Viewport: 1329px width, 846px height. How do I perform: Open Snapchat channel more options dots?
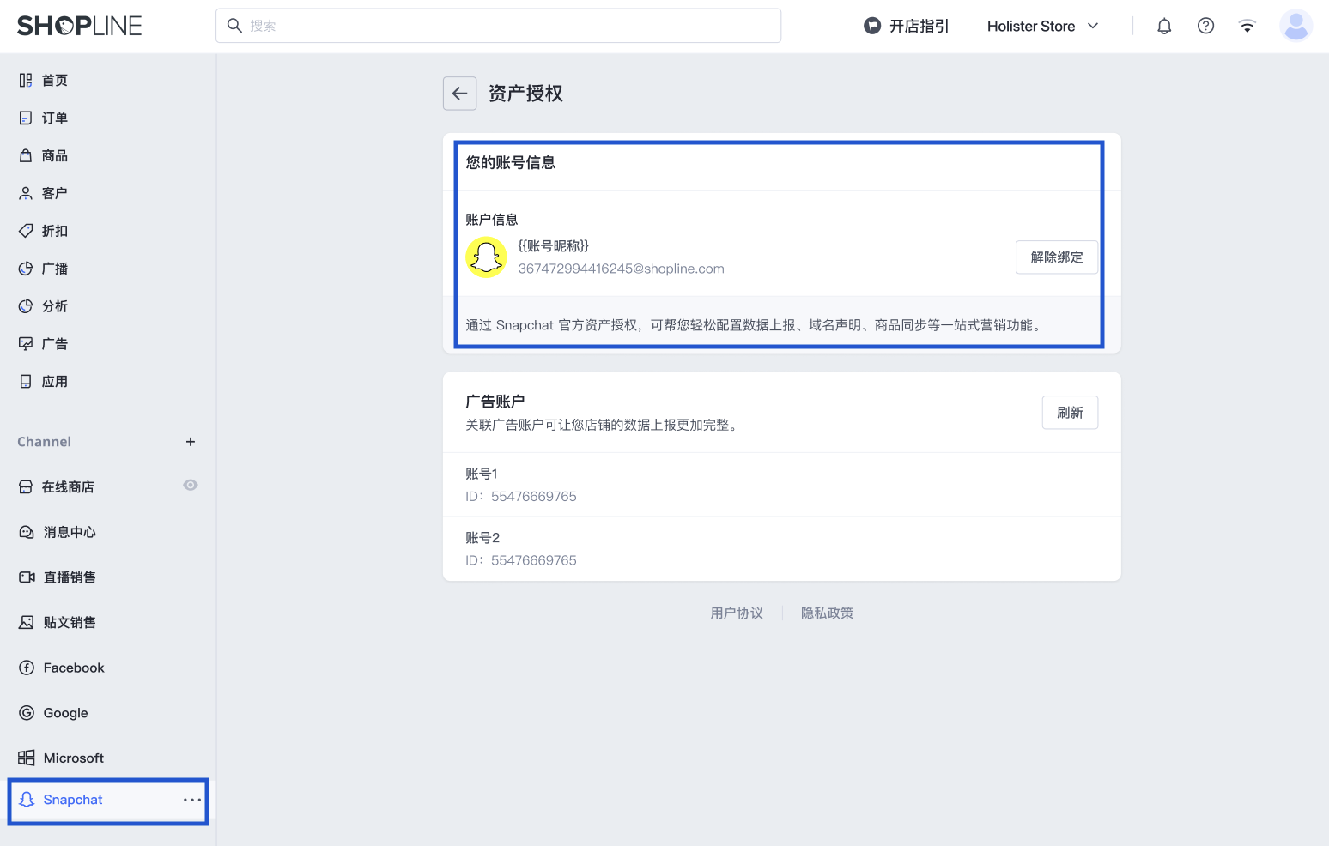point(192,800)
